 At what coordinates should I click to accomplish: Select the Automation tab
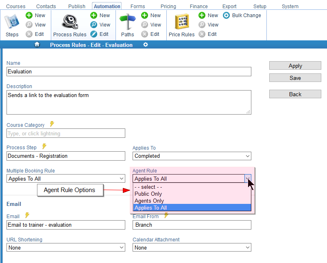107,6
